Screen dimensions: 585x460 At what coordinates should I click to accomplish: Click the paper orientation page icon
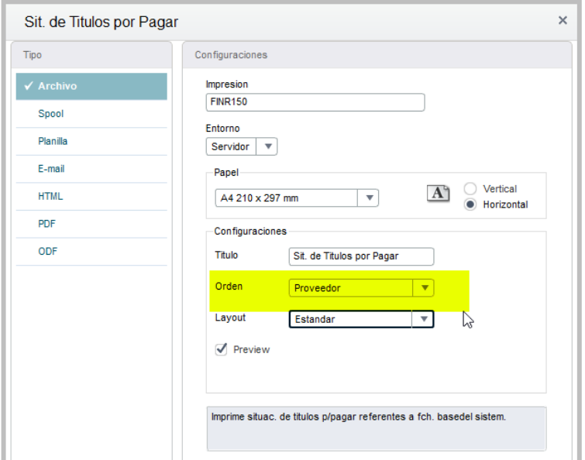(x=438, y=194)
